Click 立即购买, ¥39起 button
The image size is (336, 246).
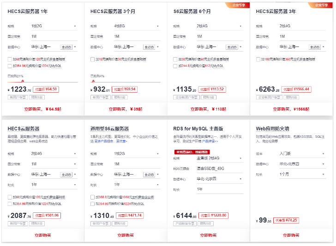[x=126, y=109]
